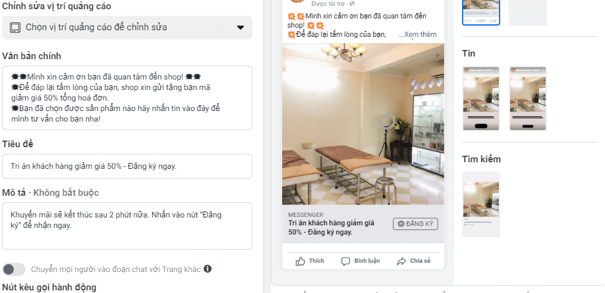The width and height of the screenshot is (605, 293).
Task: Select the second Tin story preview thumbnail
Action: tap(528, 99)
